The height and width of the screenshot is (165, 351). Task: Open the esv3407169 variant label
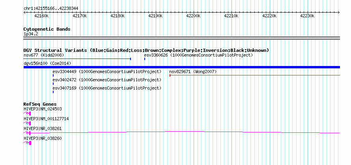pyautogui.click(x=107, y=88)
